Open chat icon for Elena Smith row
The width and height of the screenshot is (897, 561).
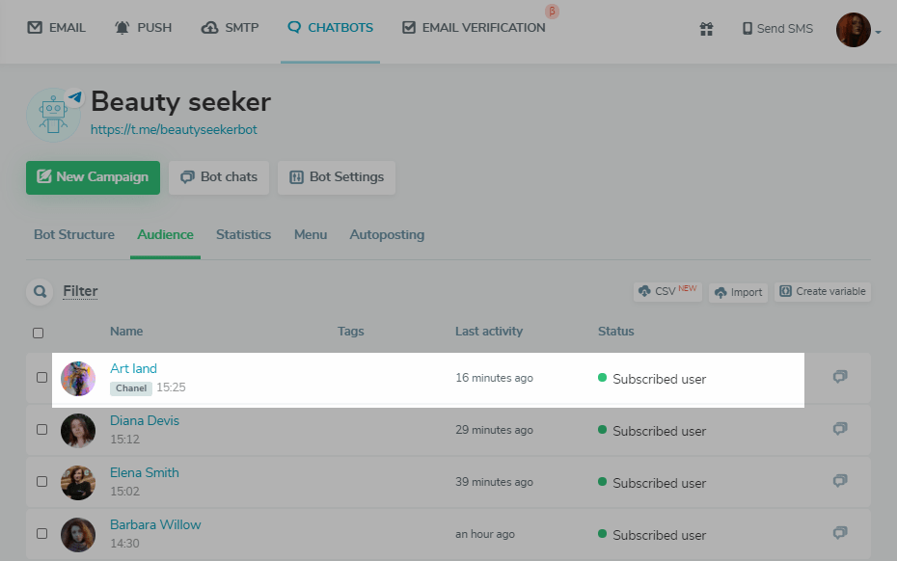tap(839, 481)
